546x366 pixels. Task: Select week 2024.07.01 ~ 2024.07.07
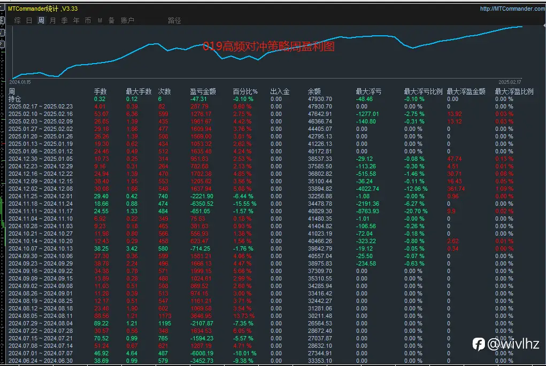click(x=41, y=354)
